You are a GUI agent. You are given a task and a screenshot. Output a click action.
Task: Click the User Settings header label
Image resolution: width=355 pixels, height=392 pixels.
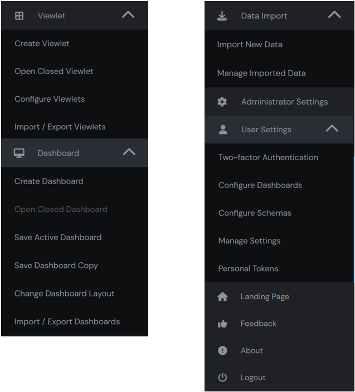pos(266,130)
